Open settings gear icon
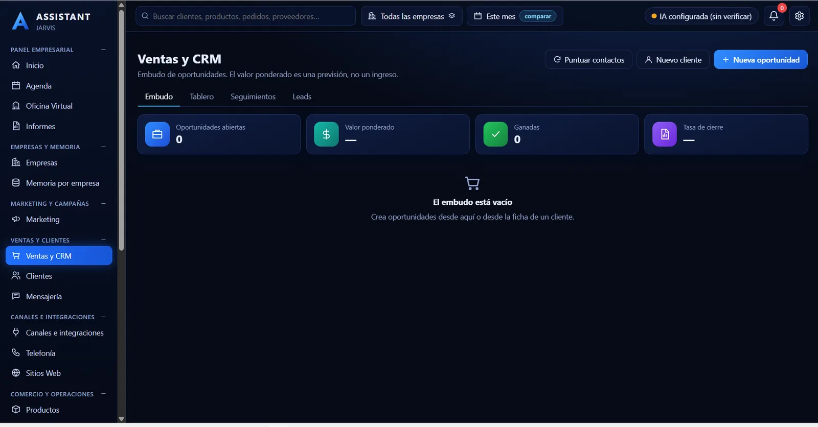The height and width of the screenshot is (427, 818). click(800, 16)
